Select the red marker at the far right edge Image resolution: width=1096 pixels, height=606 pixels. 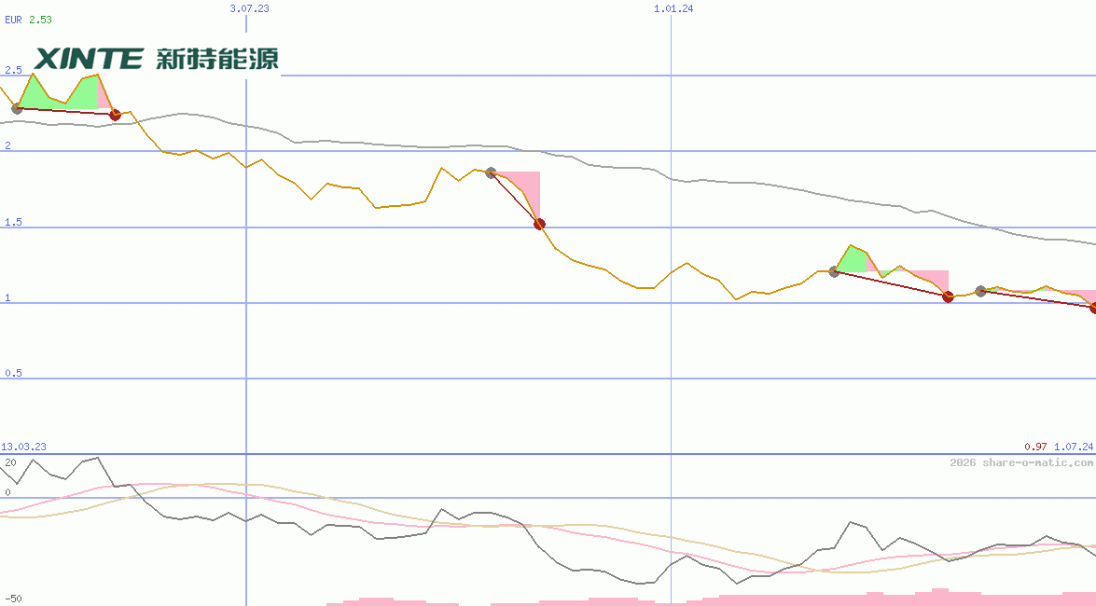(x=1091, y=309)
